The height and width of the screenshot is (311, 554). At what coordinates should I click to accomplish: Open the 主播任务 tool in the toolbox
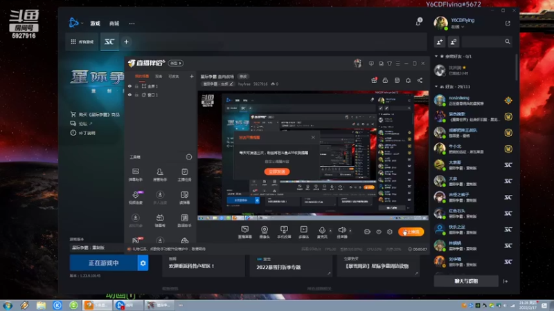click(x=184, y=175)
